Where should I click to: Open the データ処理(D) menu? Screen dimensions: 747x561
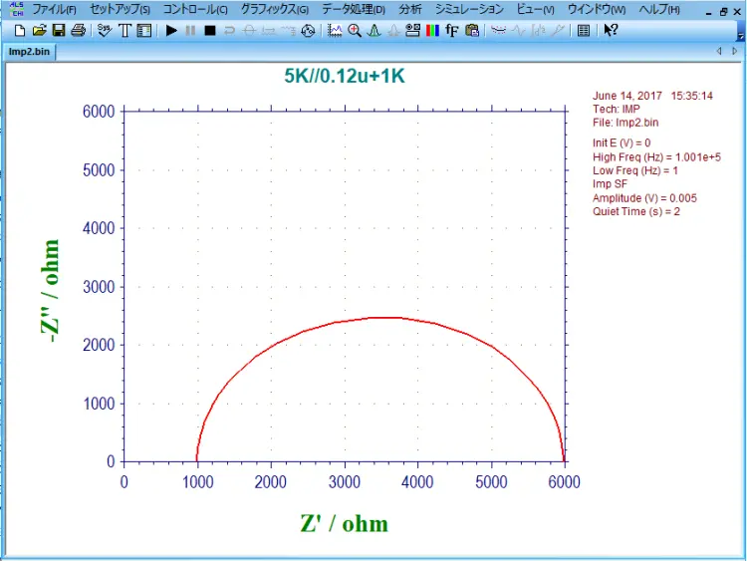click(354, 10)
